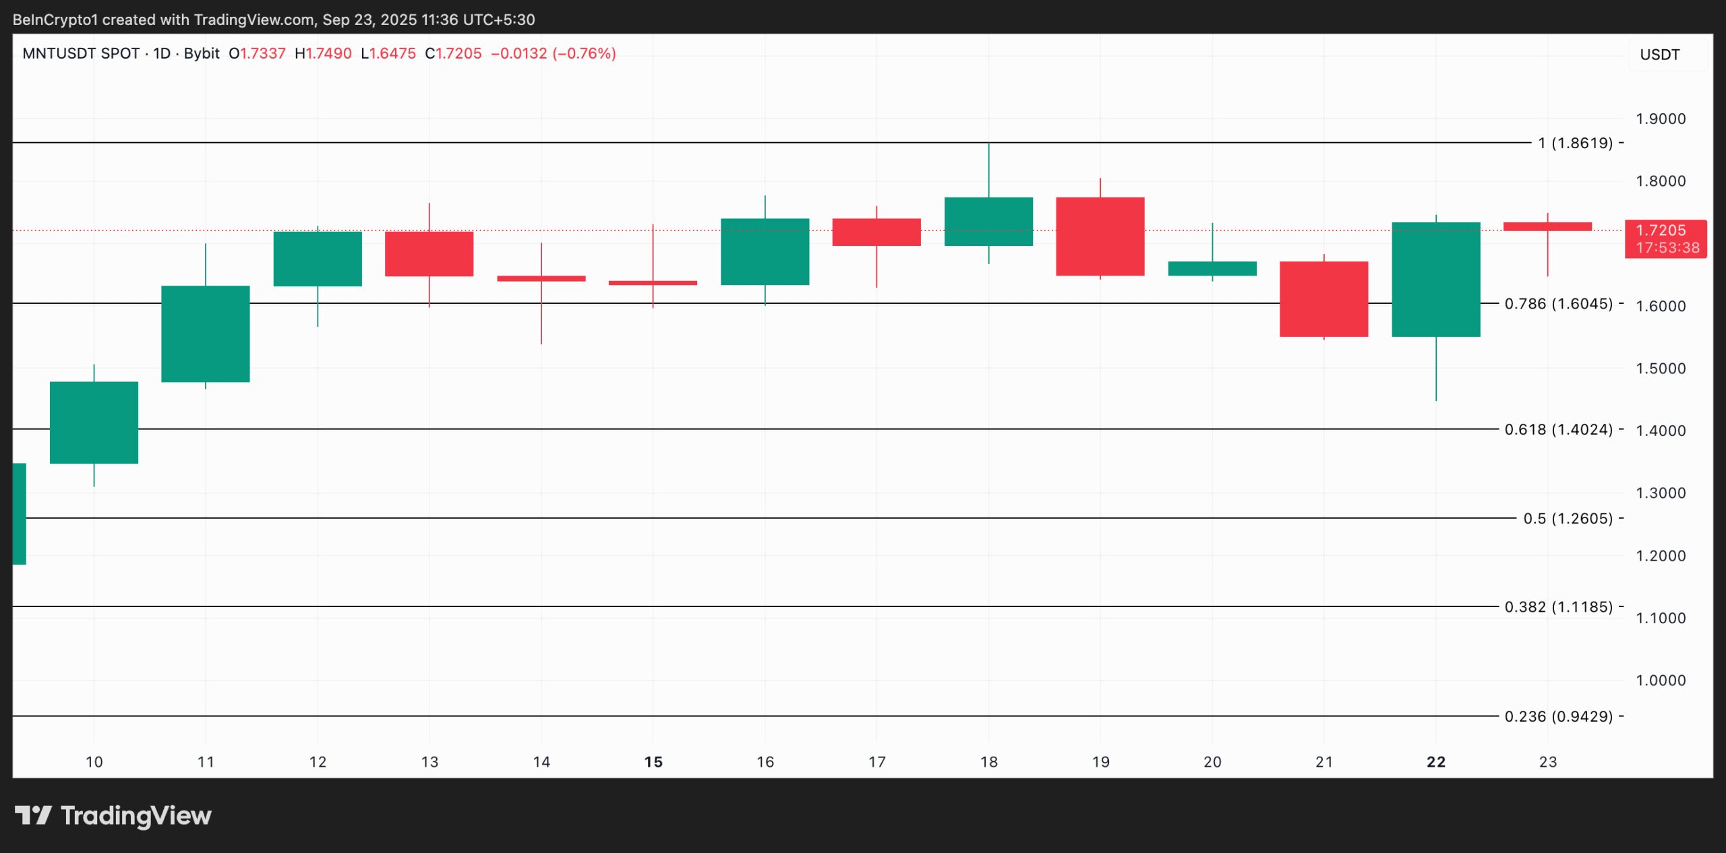
Task: Select the bold 15 date on time axis
Action: point(652,763)
